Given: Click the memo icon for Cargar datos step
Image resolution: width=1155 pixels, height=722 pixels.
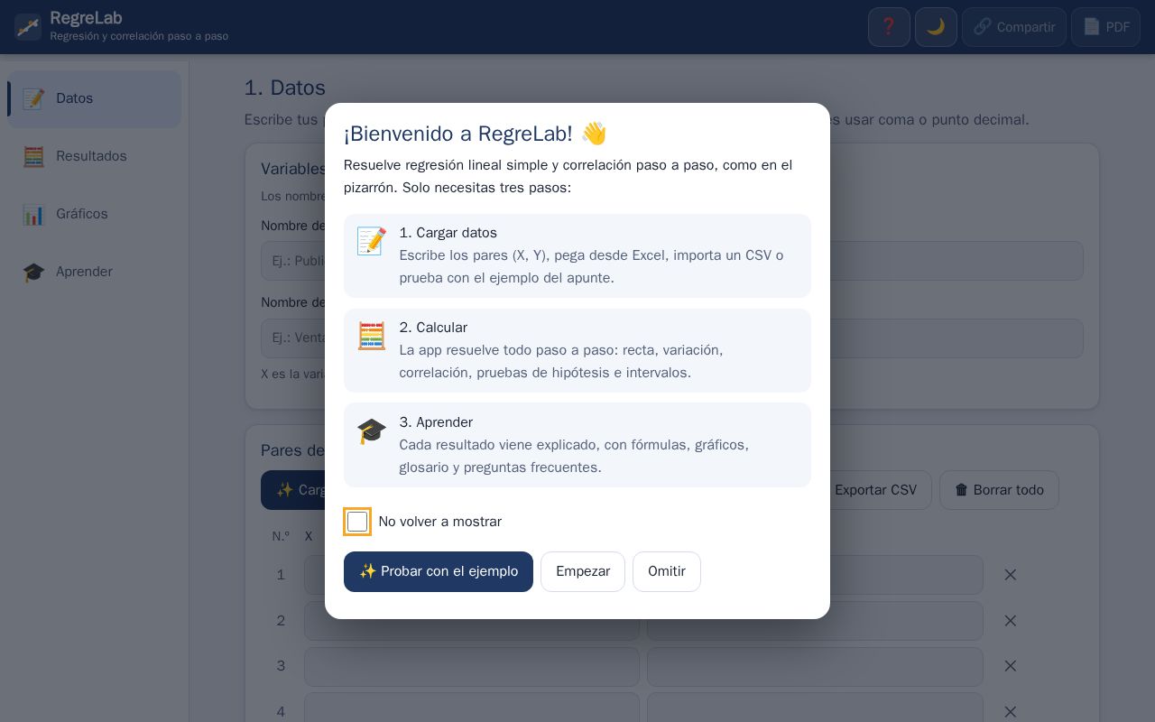Looking at the screenshot, I should pos(372,241).
